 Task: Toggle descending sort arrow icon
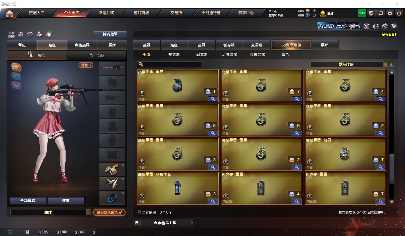tap(391, 64)
